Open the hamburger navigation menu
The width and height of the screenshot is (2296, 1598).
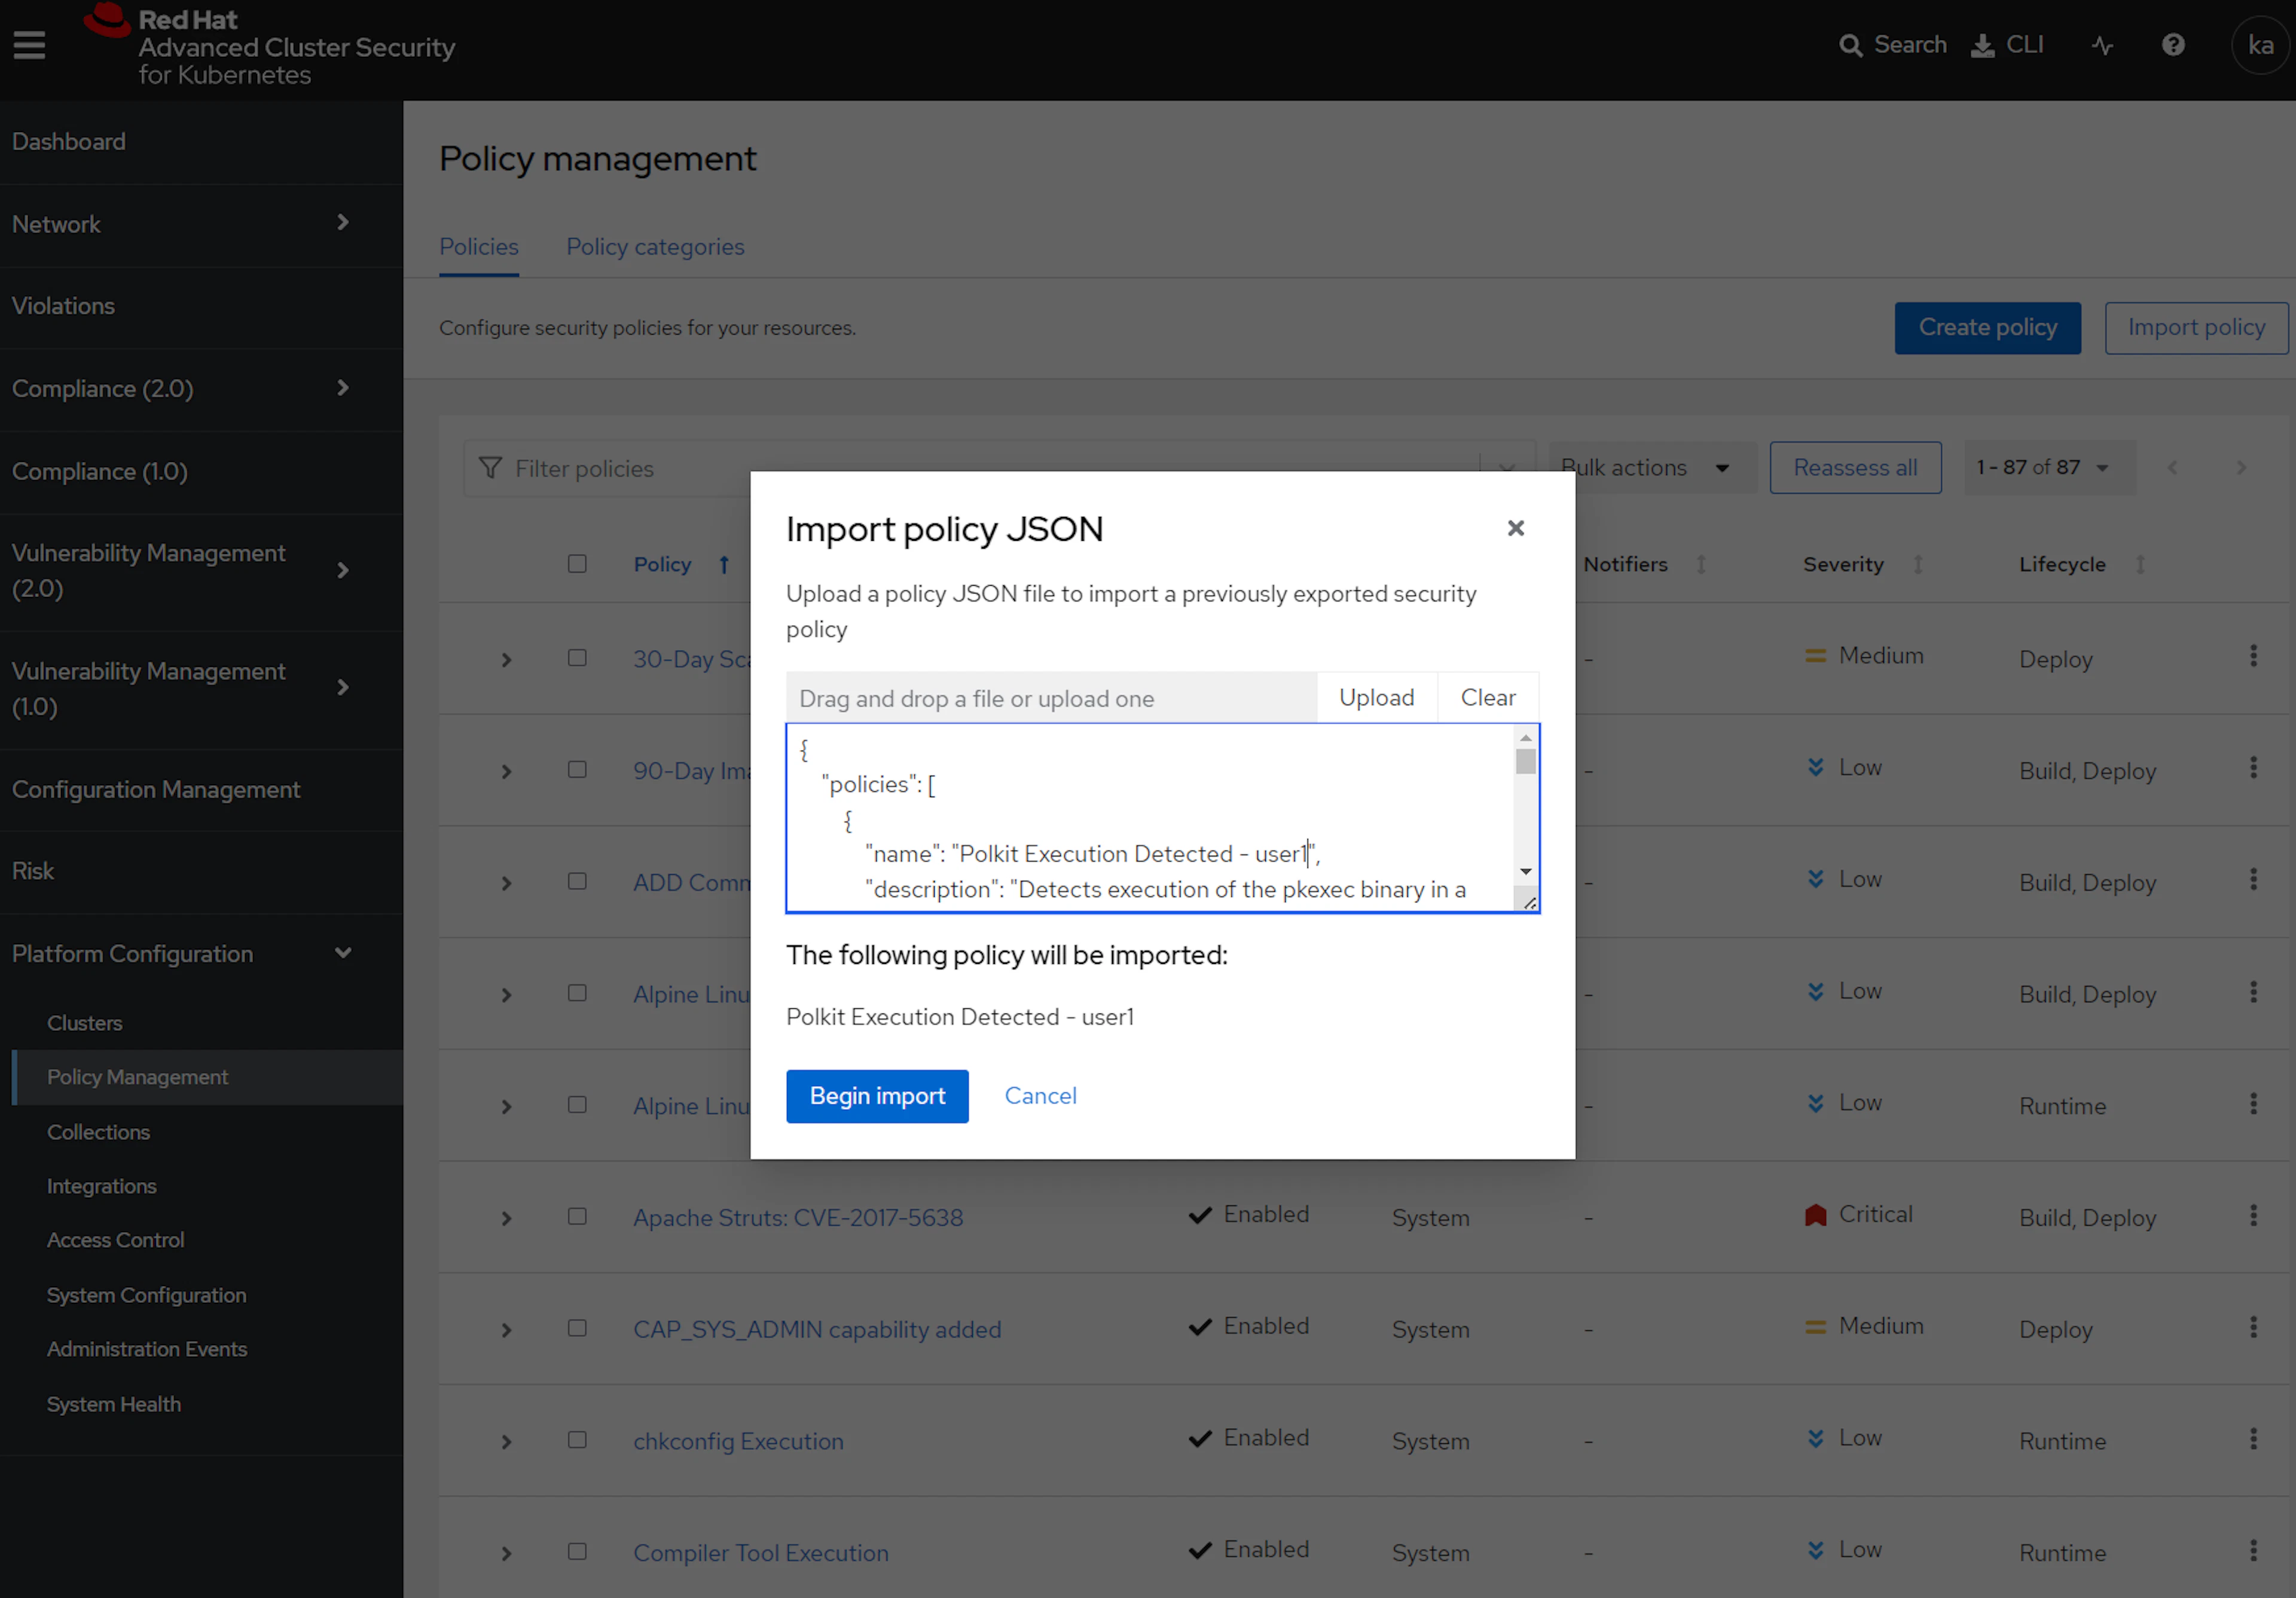click(29, 45)
